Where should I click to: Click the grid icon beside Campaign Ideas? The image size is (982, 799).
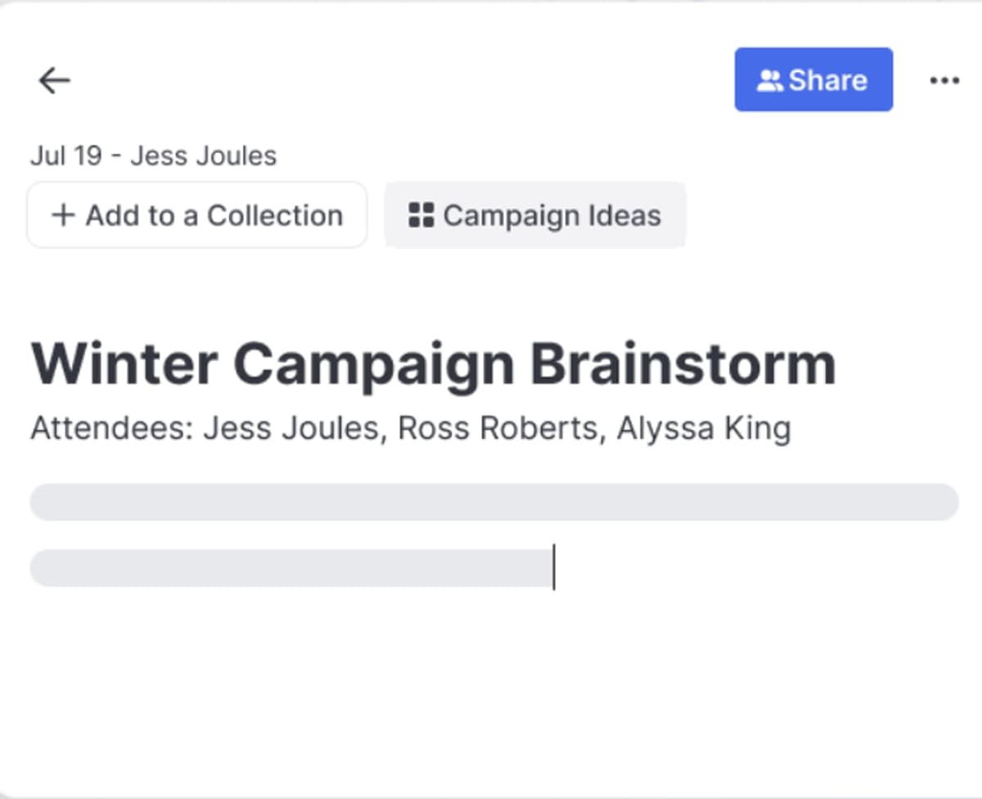421,215
